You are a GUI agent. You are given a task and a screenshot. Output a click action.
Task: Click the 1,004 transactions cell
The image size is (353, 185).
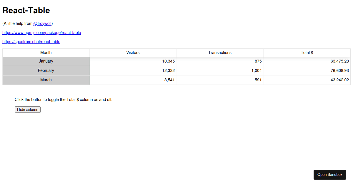point(220,70)
